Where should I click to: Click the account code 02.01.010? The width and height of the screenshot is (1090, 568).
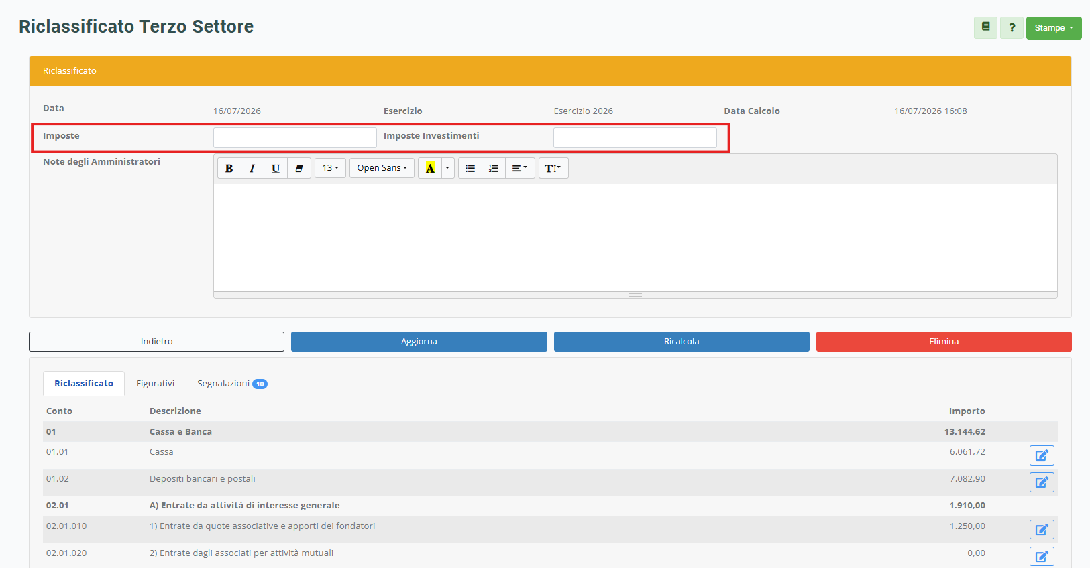pyautogui.click(x=66, y=526)
